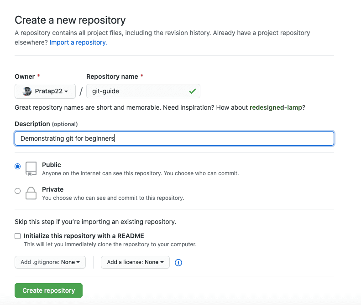This screenshot has width=361, height=305.
Task: Click the Create a new repository heading
Action: tap(70, 20)
